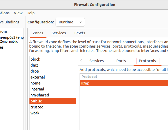Select the drop zone
The width and height of the screenshot is (168, 130).
(35, 71)
